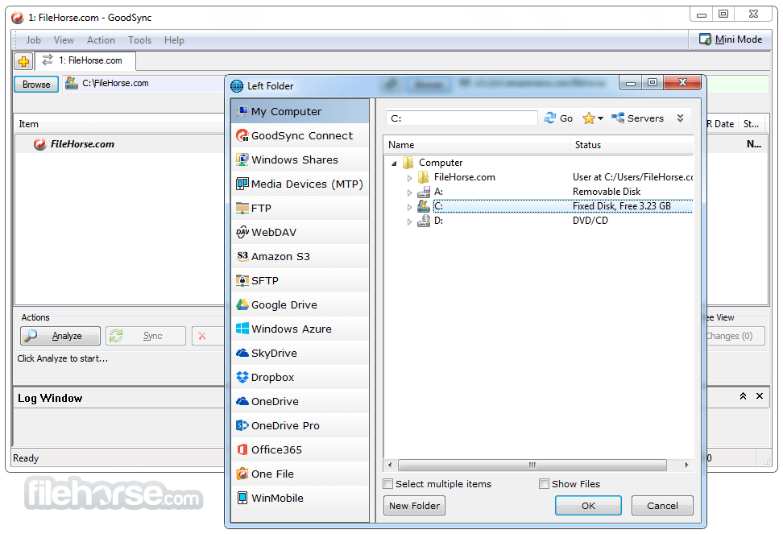
Task: Enable Select multiple items checkbox
Action: click(x=388, y=484)
